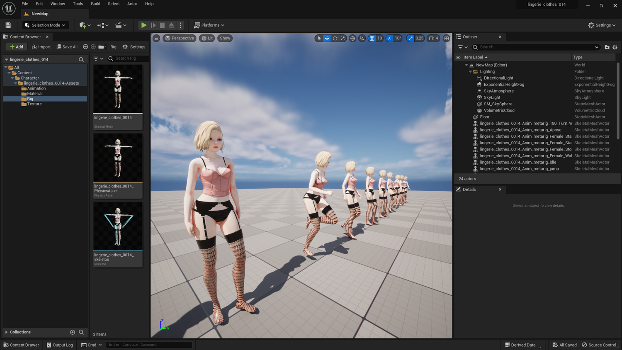The height and width of the screenshot is (350, 622).
Task: Collapse the Lighting folder in Outliner
Action: coord(470,72)
